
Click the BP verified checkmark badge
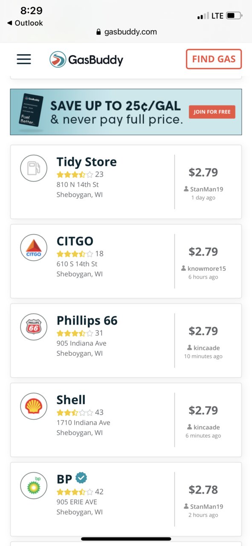coord(81,478)
